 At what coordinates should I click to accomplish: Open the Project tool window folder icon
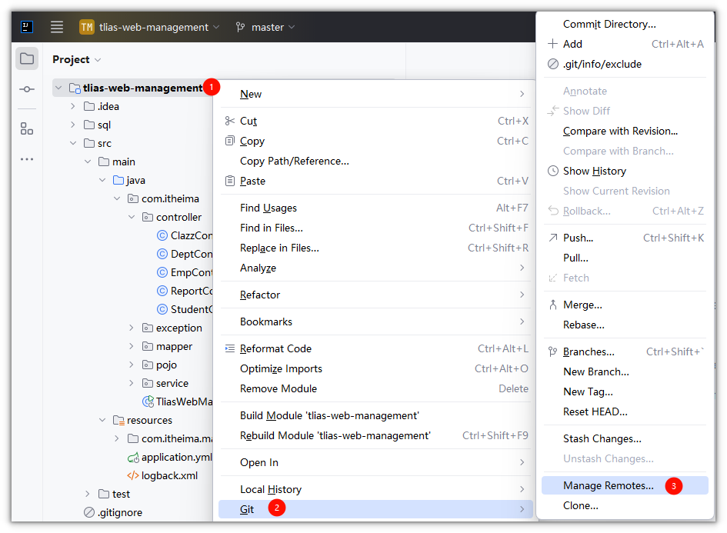pyautogui.click(x=27, y=59)
